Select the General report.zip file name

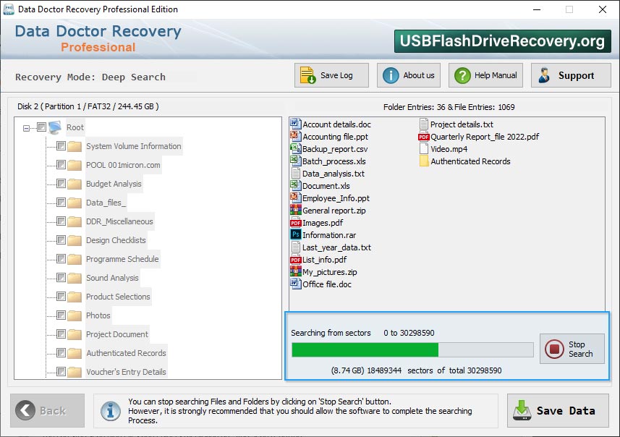[334, 211]
